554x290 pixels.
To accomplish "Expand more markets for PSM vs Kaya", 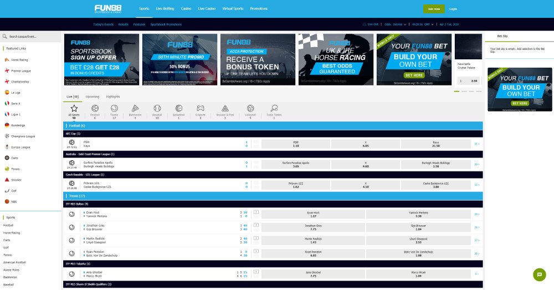I will 476,144.
